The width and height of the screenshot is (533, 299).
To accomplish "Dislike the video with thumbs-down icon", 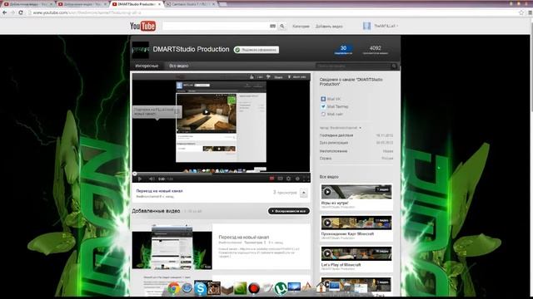I will pos(268,77).
